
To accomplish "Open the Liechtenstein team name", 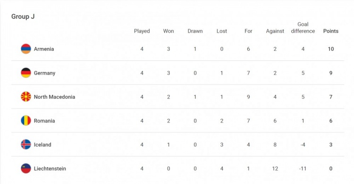I will point(50,168).
